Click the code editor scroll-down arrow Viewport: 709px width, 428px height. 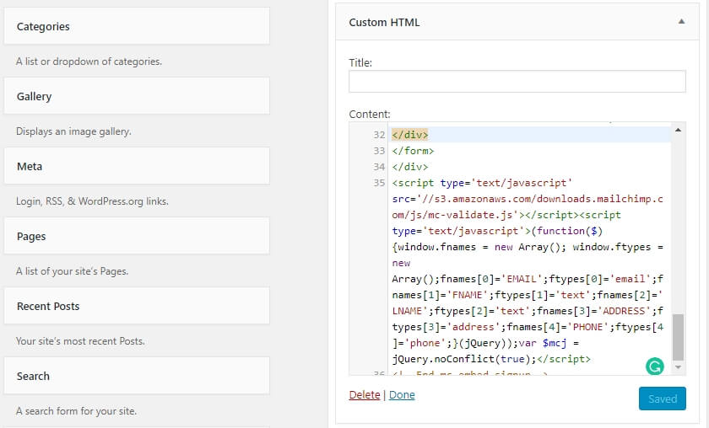[679, 367]
